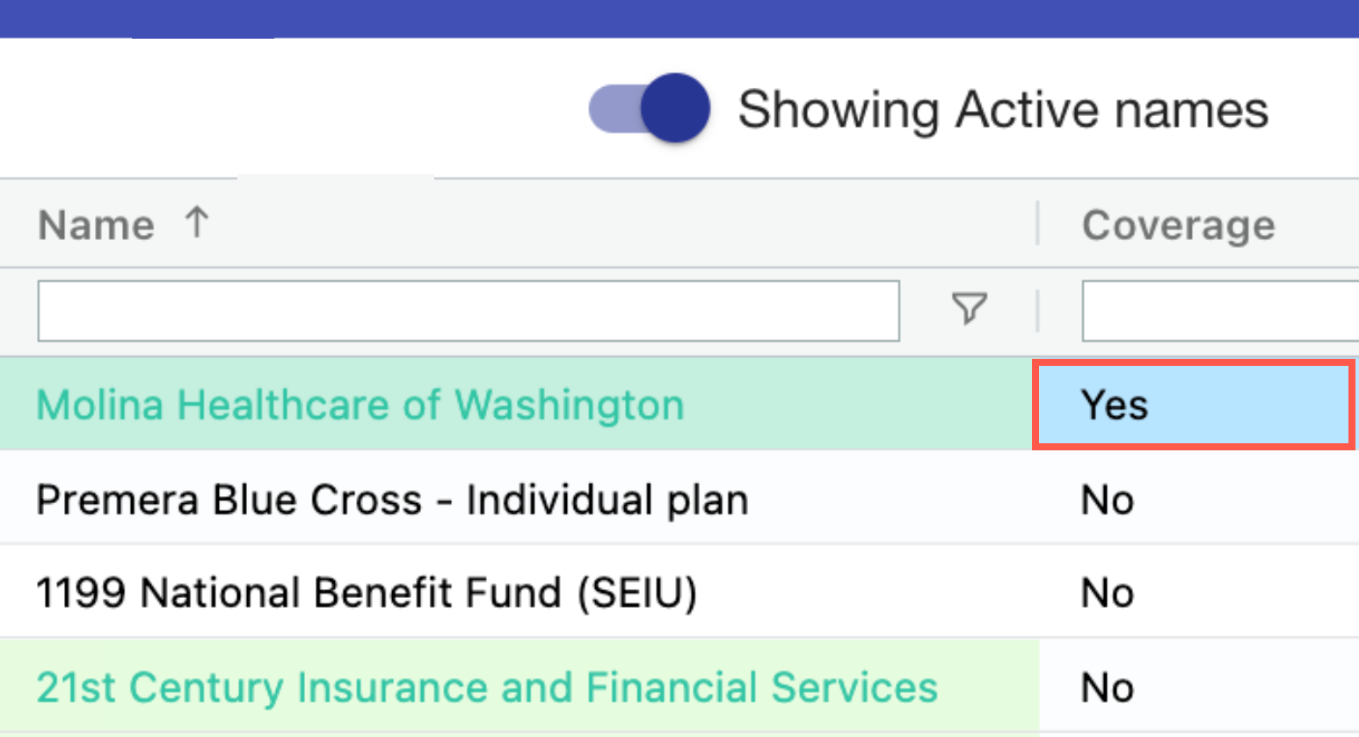Focus the Name filter text box
Screen dimensions: 1359x737
click(468, 310)
